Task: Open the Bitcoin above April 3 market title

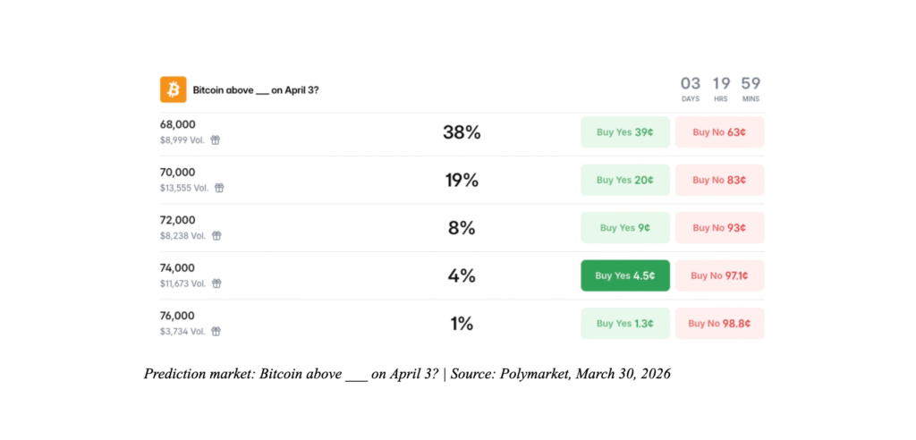Action: (255, 90)
